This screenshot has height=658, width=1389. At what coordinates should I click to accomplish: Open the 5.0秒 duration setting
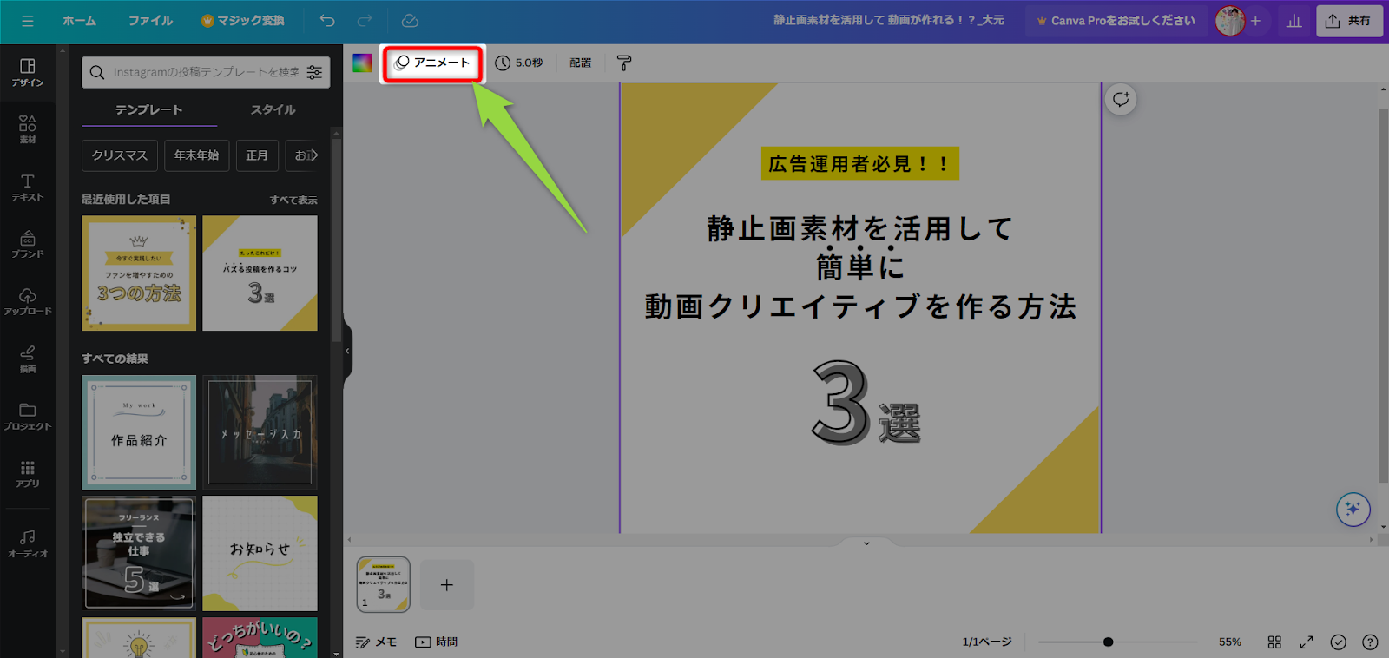click(519, 63)
